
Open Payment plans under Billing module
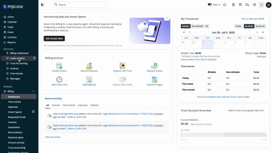point(16,137)
